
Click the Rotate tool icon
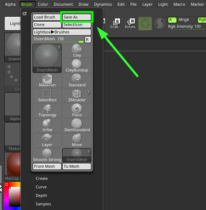point(130,23)
